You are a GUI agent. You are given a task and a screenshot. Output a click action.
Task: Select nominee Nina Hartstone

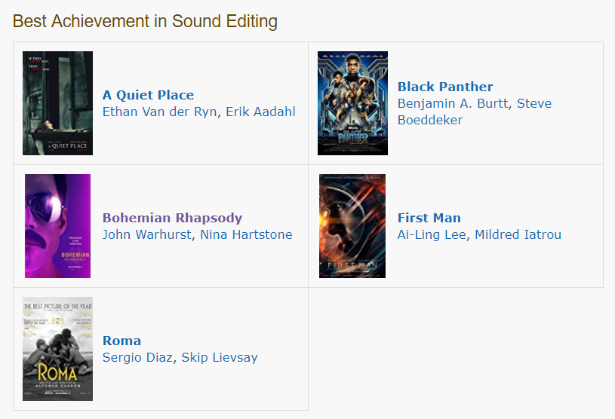coord(246,234)
